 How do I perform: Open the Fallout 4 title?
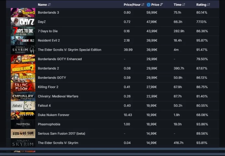point(44,106)
